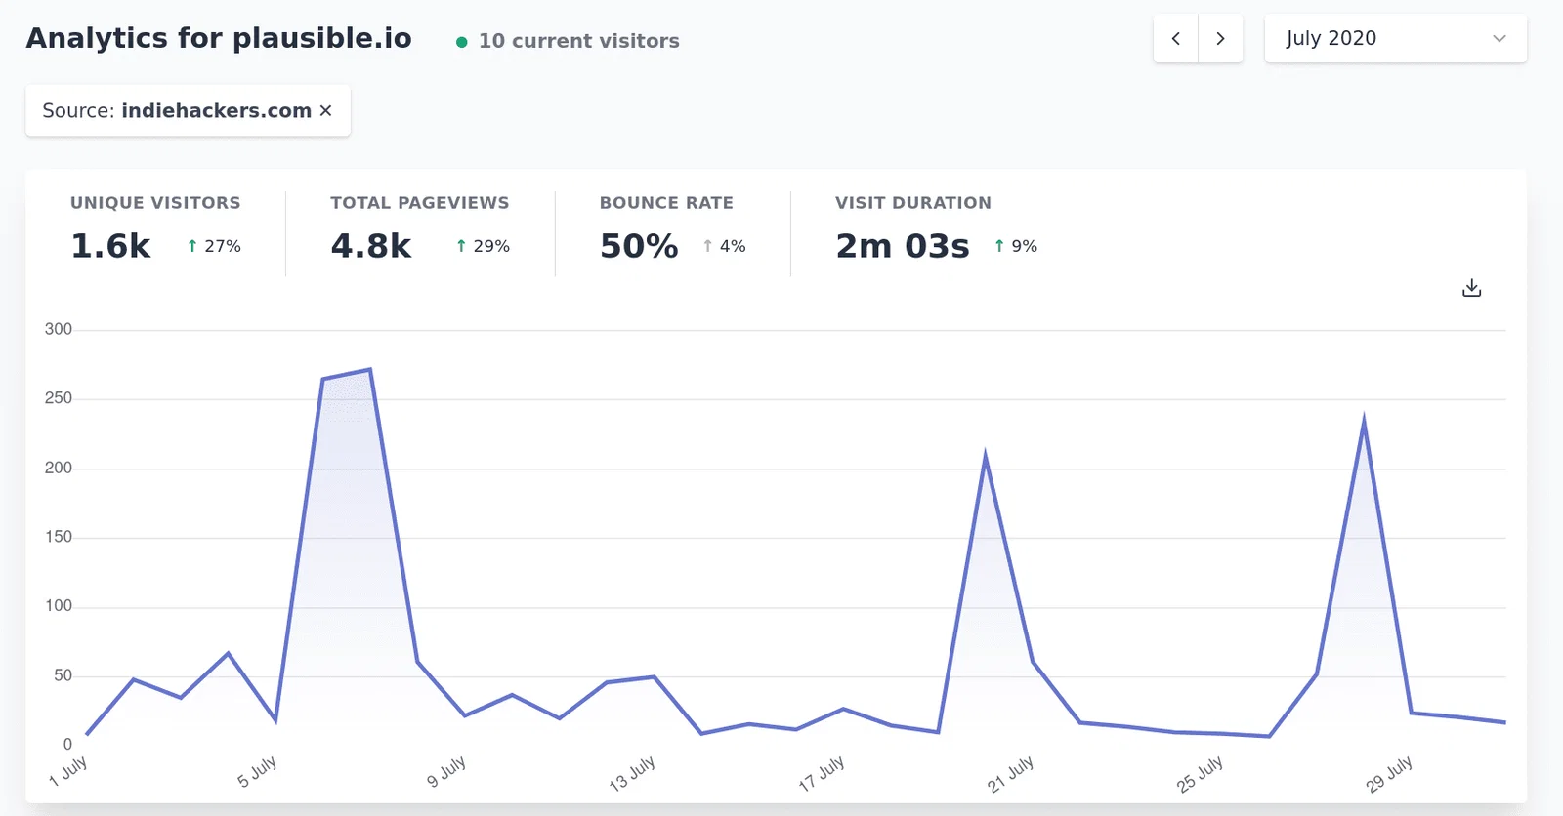
Task: Click the 50 y-axis label
Action: [x=63, y=675]
